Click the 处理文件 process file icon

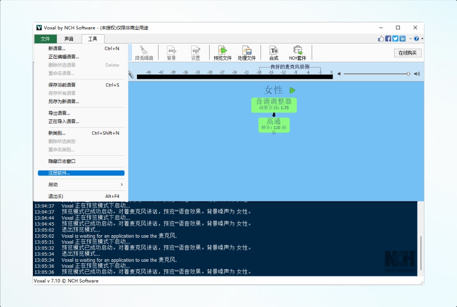pyautogui.click(x=247, y=53)
